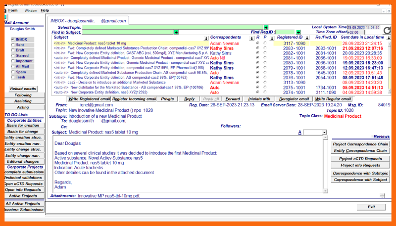The image size is (396, 226).
Task: Click green arrow beside Find in Subject
Action: point(176,32)
